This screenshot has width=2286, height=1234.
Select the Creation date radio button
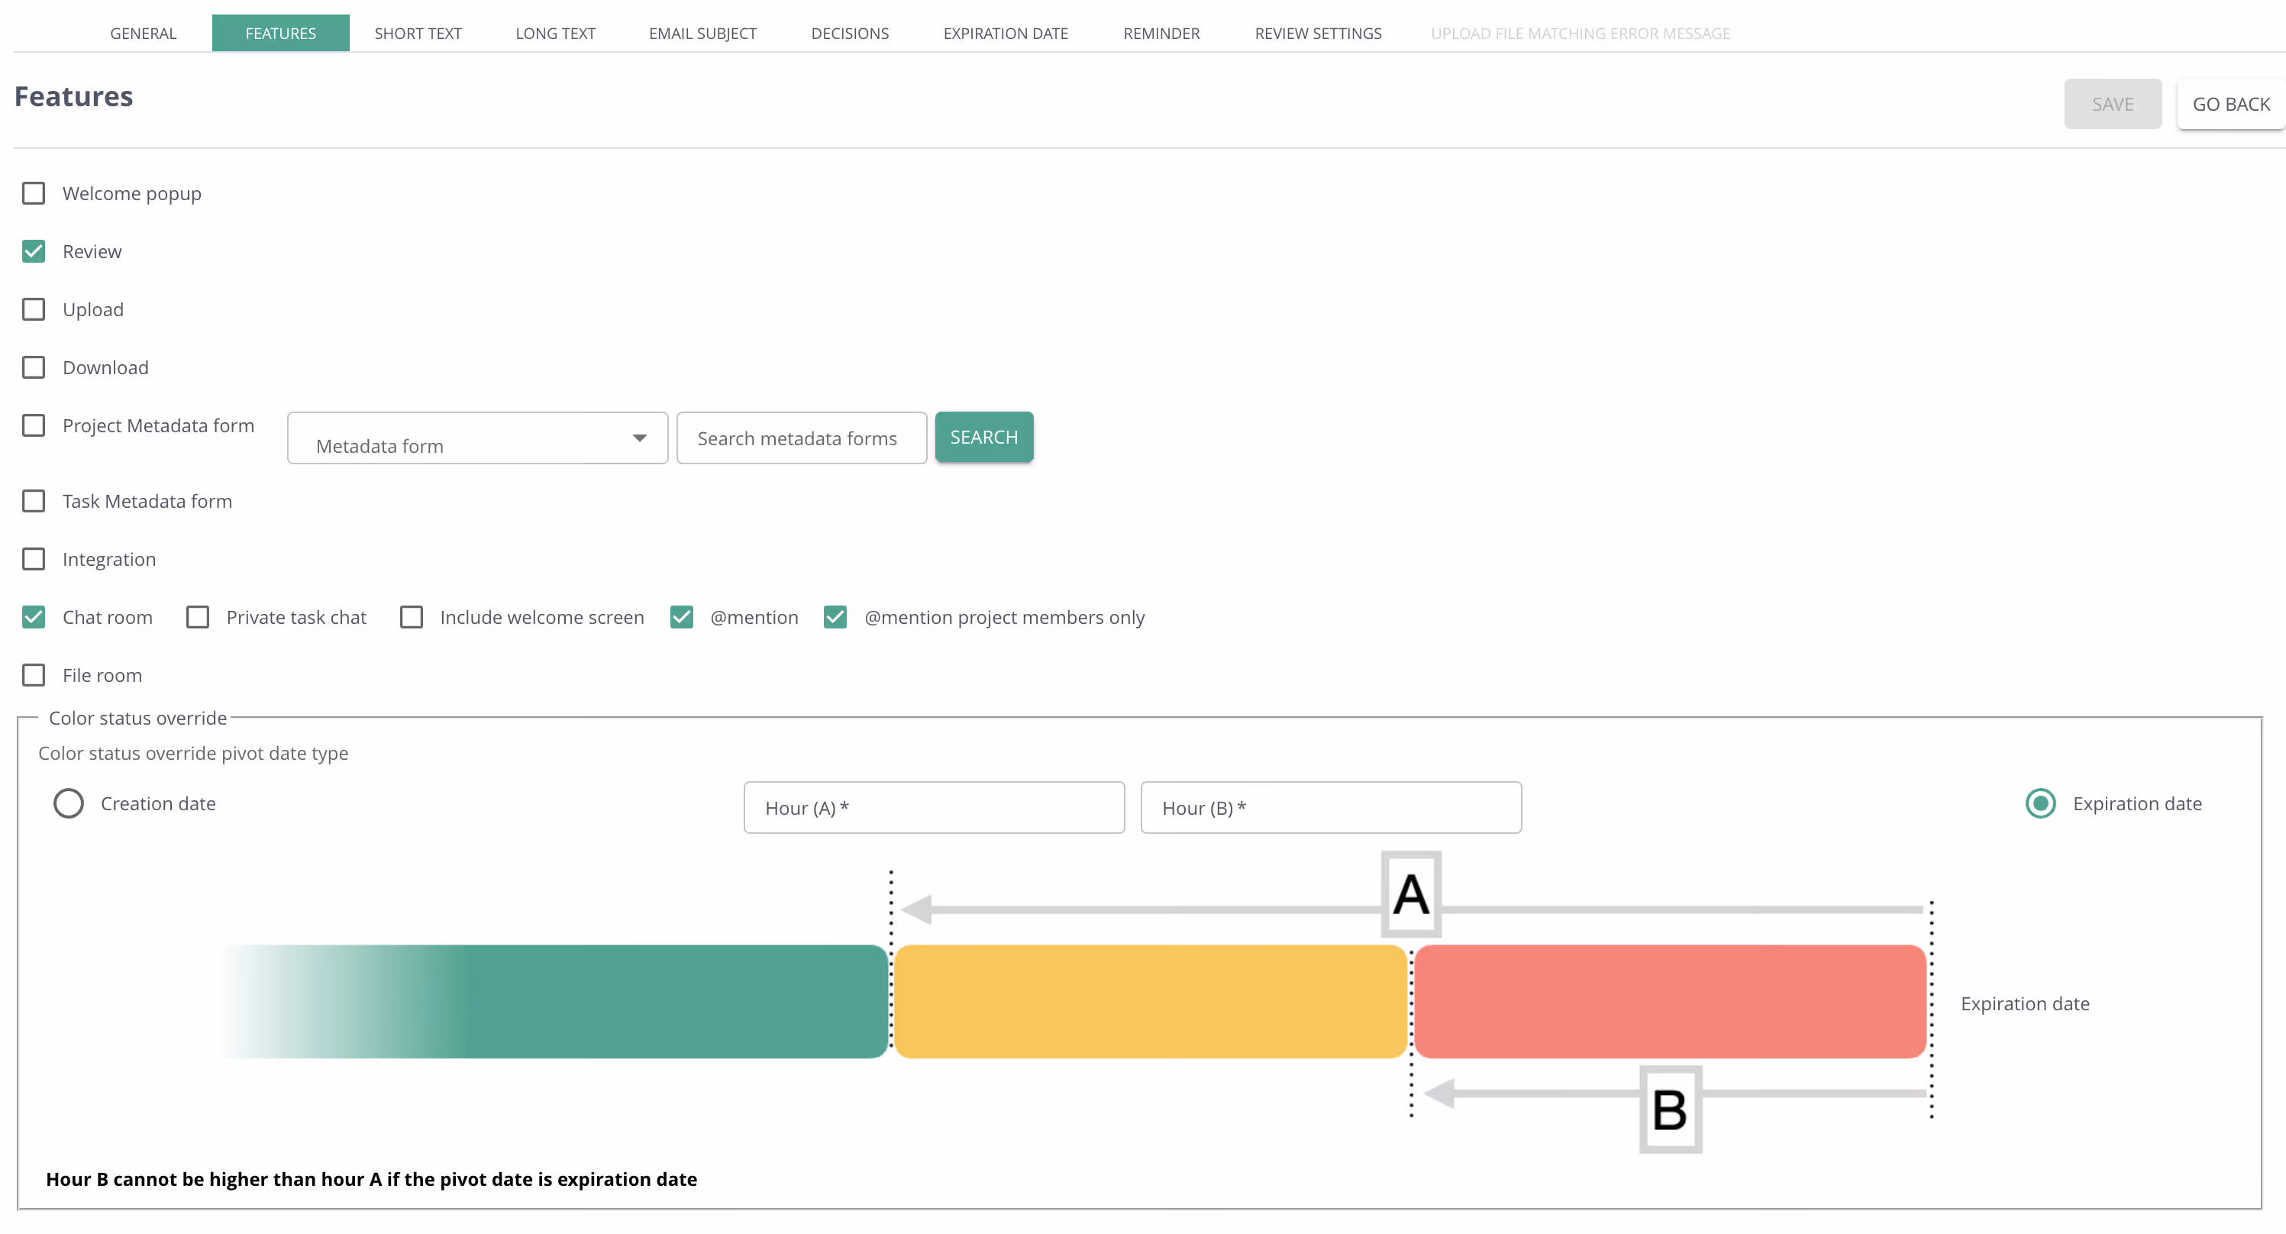coord(68,803)
